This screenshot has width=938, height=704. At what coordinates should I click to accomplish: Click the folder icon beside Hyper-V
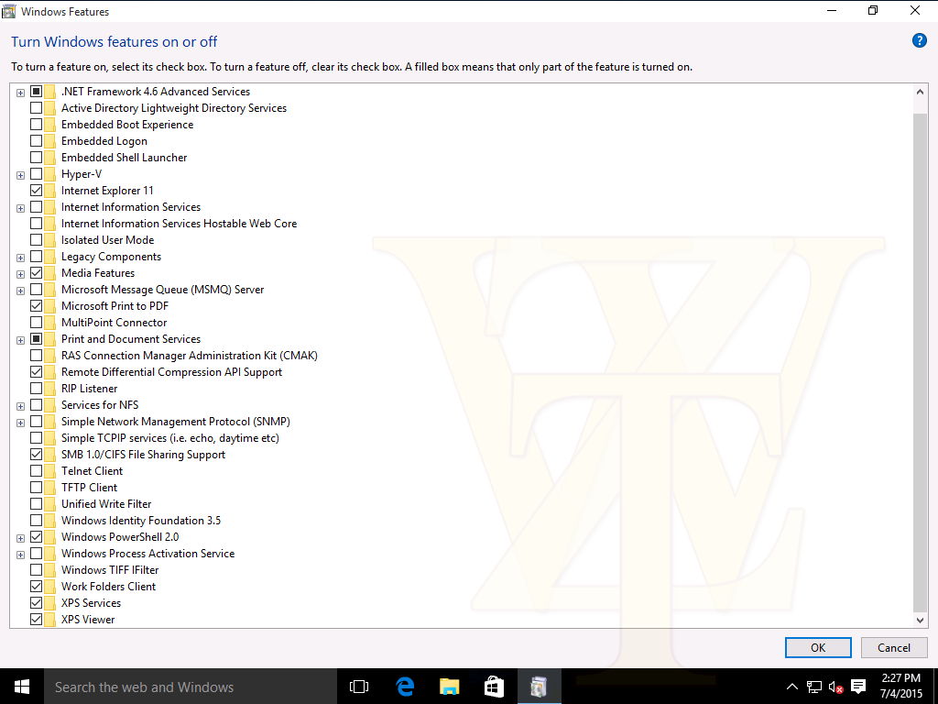[49, 174]
